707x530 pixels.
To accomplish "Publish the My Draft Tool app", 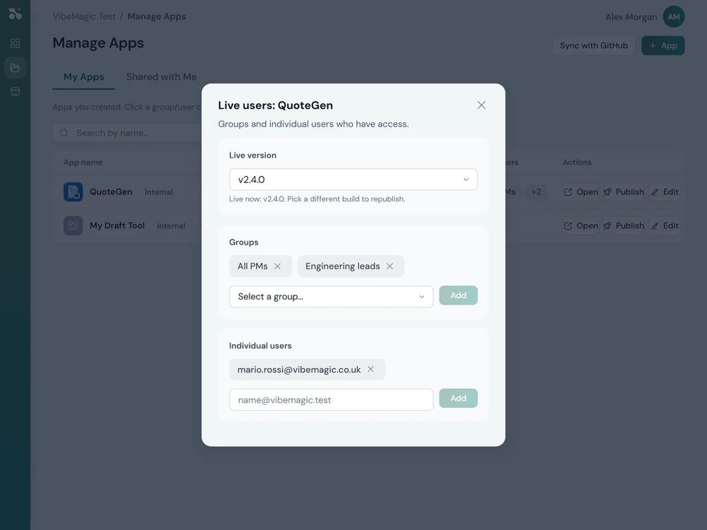I will click(624, 226).
